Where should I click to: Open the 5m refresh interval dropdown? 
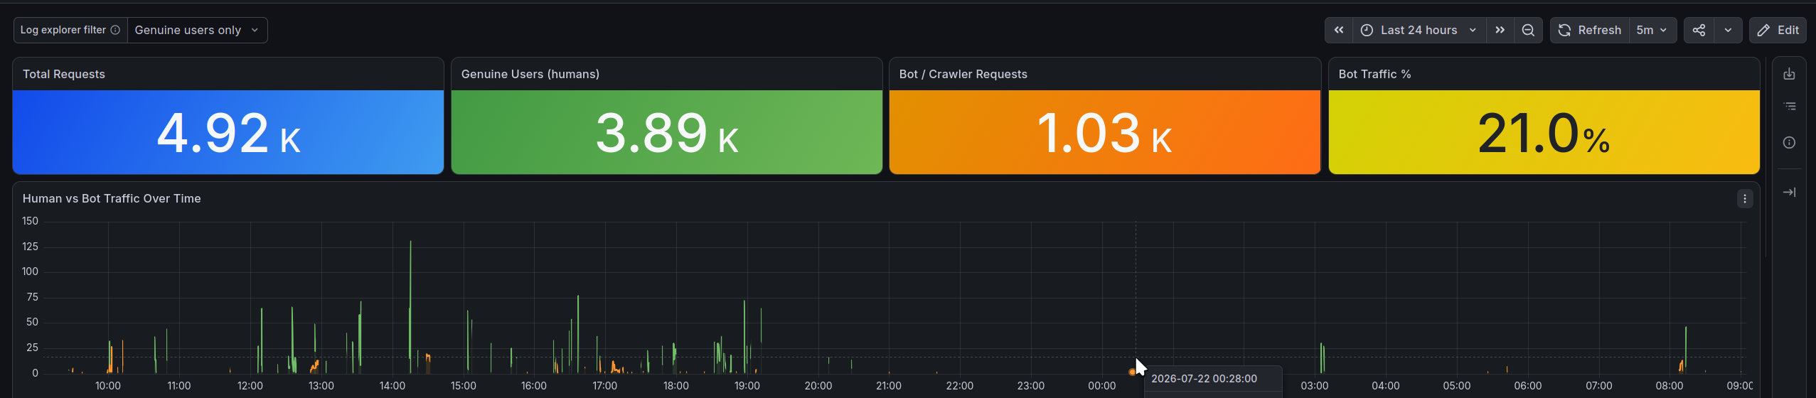click(x=1652, y=30)
